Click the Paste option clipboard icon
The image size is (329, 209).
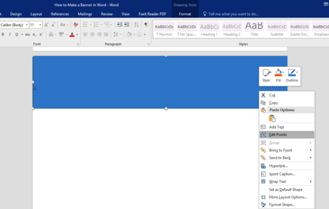coord(272,118)
